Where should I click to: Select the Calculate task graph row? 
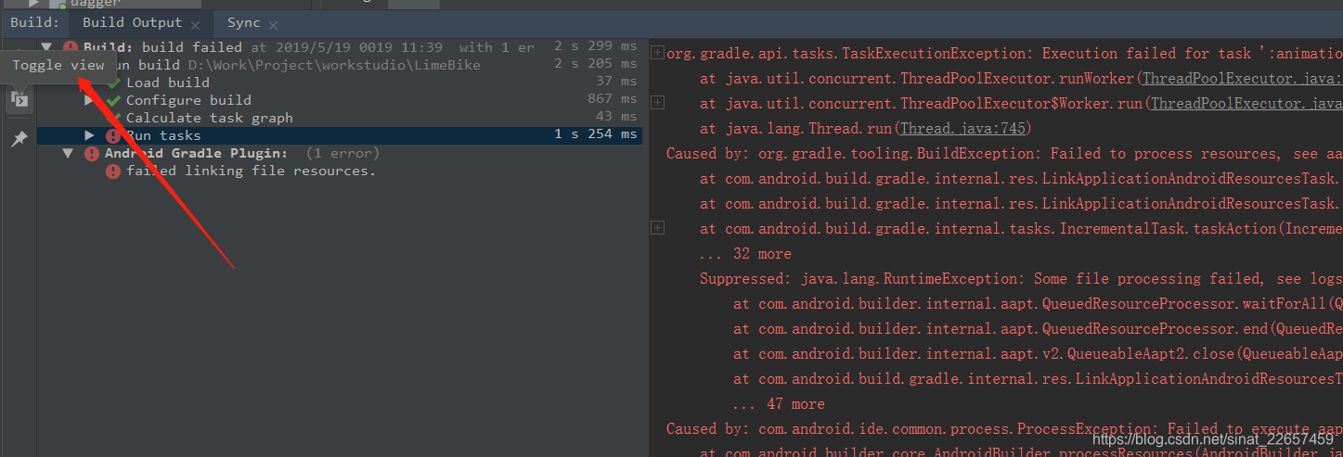point(340,118)
